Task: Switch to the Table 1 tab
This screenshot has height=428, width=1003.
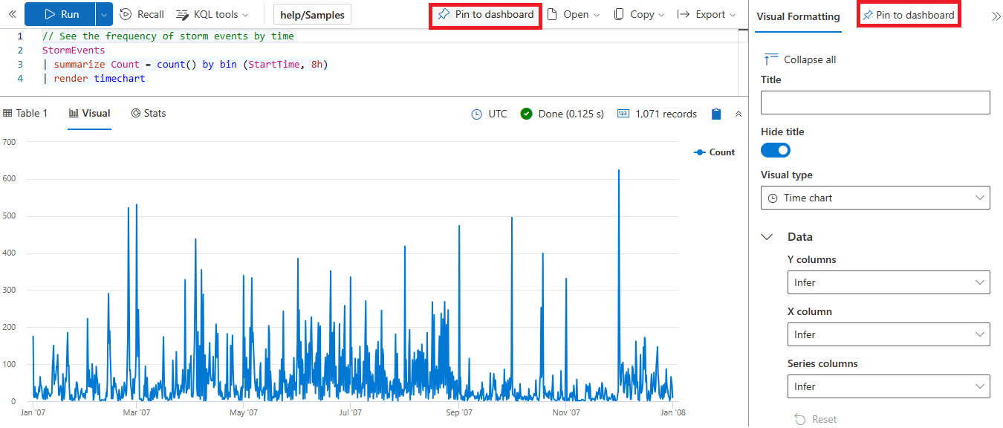Action: click(x=25, y=113)
